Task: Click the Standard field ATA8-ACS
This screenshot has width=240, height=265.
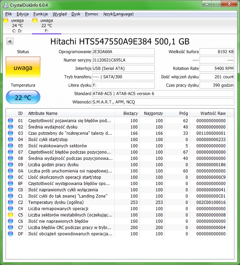Action: pos(163,94)
